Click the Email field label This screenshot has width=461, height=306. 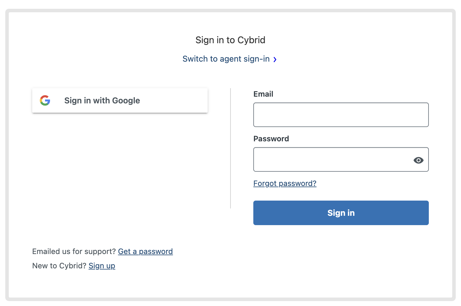click(263, 94)
